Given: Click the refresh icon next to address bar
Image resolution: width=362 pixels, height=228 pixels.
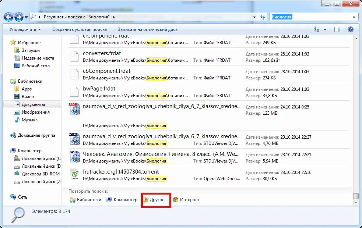Looking at the screenshot, I should tap(263, 17).
